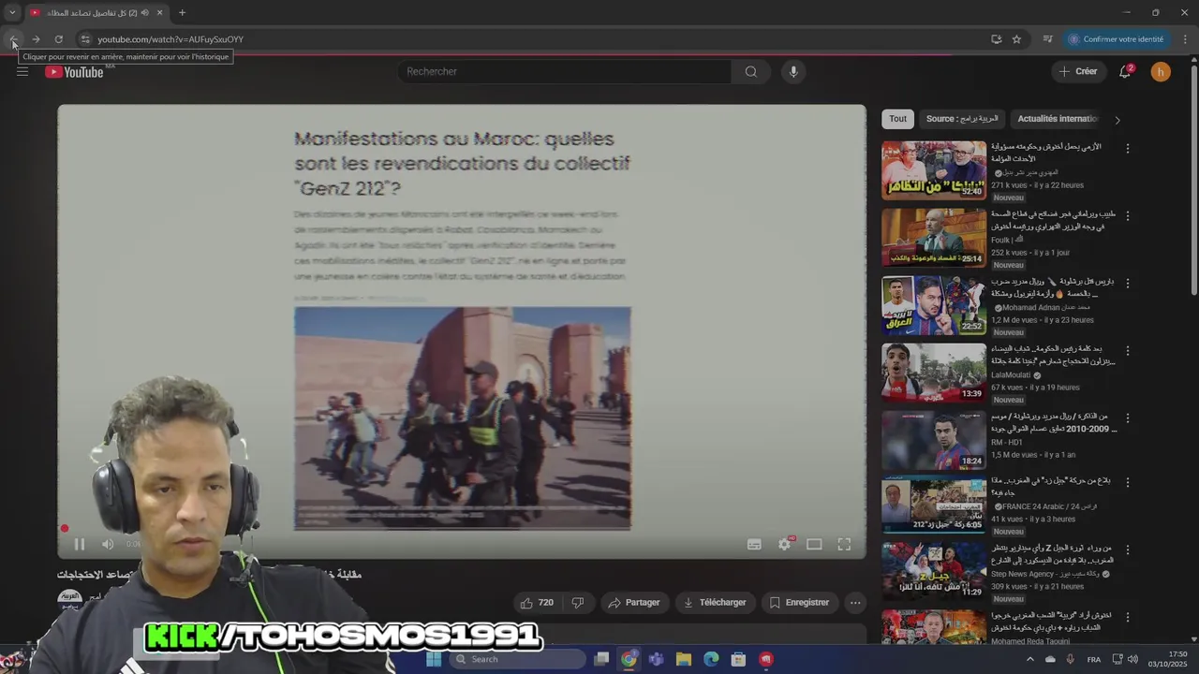Click the Partager share button
1199x674 pixels.
(634, 603)
